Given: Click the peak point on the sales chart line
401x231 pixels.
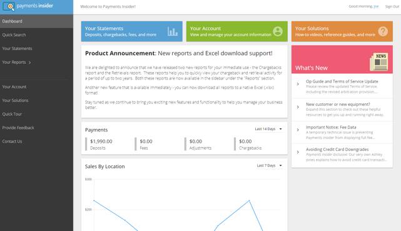Looking at the screenshot, I should pyautogui.click(x=250, y=200).
